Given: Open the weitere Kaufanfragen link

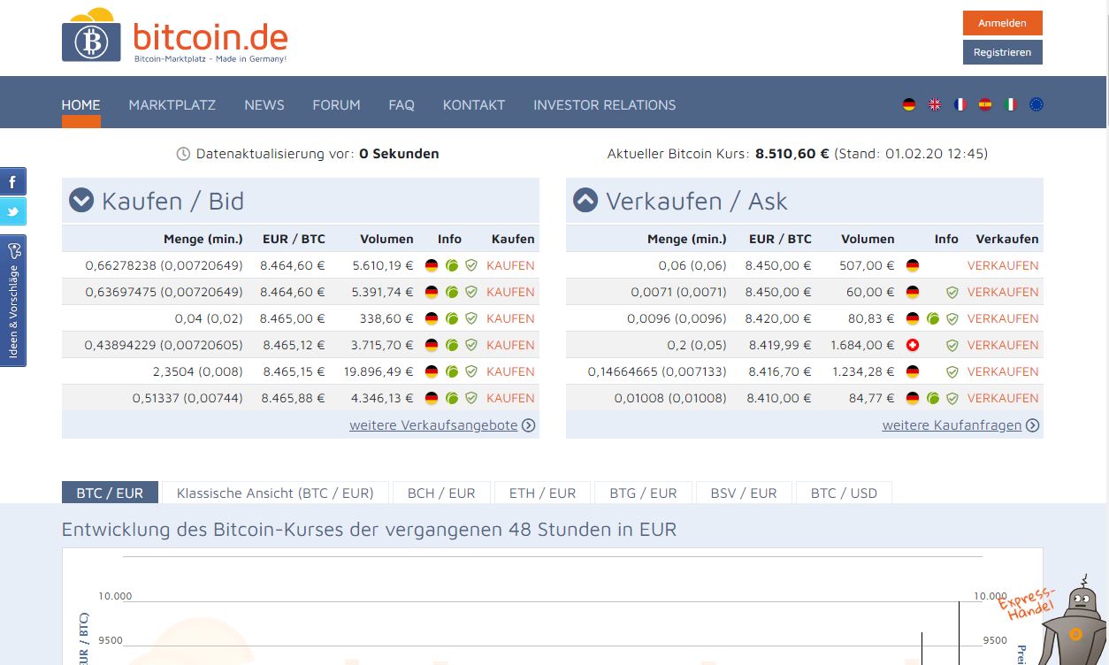Looking at the screenshot, I should pyautogui.click(x=952, y=425).
